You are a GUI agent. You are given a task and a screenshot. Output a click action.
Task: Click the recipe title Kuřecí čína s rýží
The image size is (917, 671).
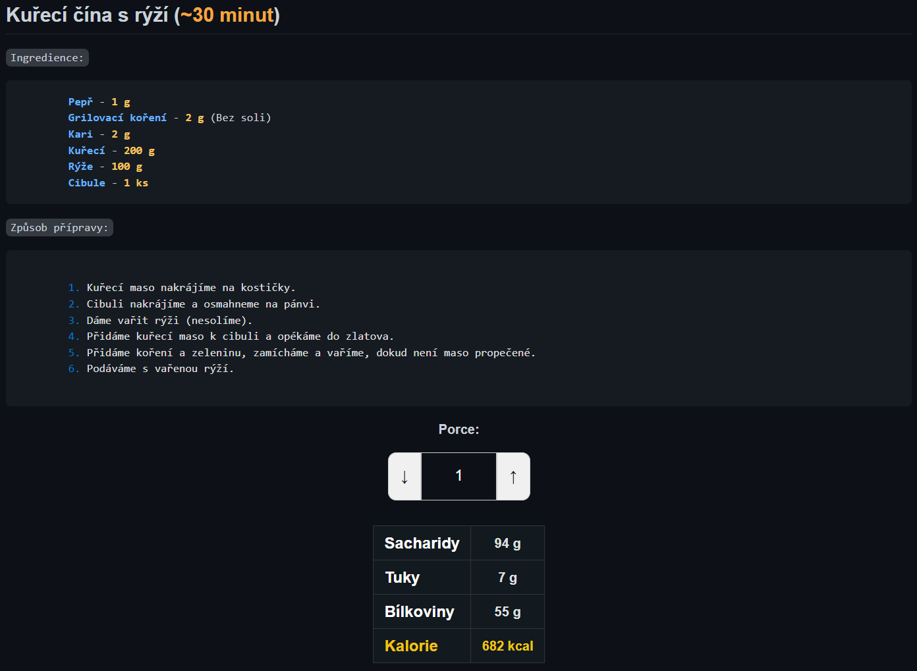tap(87, 15)
